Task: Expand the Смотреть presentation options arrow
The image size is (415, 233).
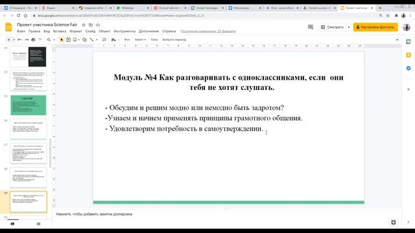Action: (349, 27)
